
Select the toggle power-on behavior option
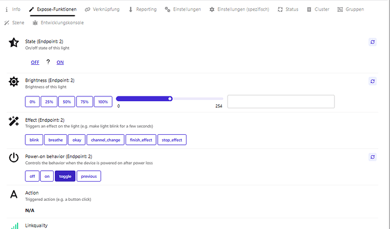click(65, 176)
